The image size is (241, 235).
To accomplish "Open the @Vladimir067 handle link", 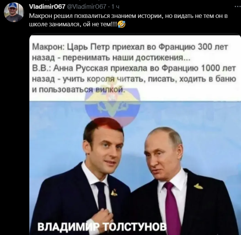I will point(87,6).
